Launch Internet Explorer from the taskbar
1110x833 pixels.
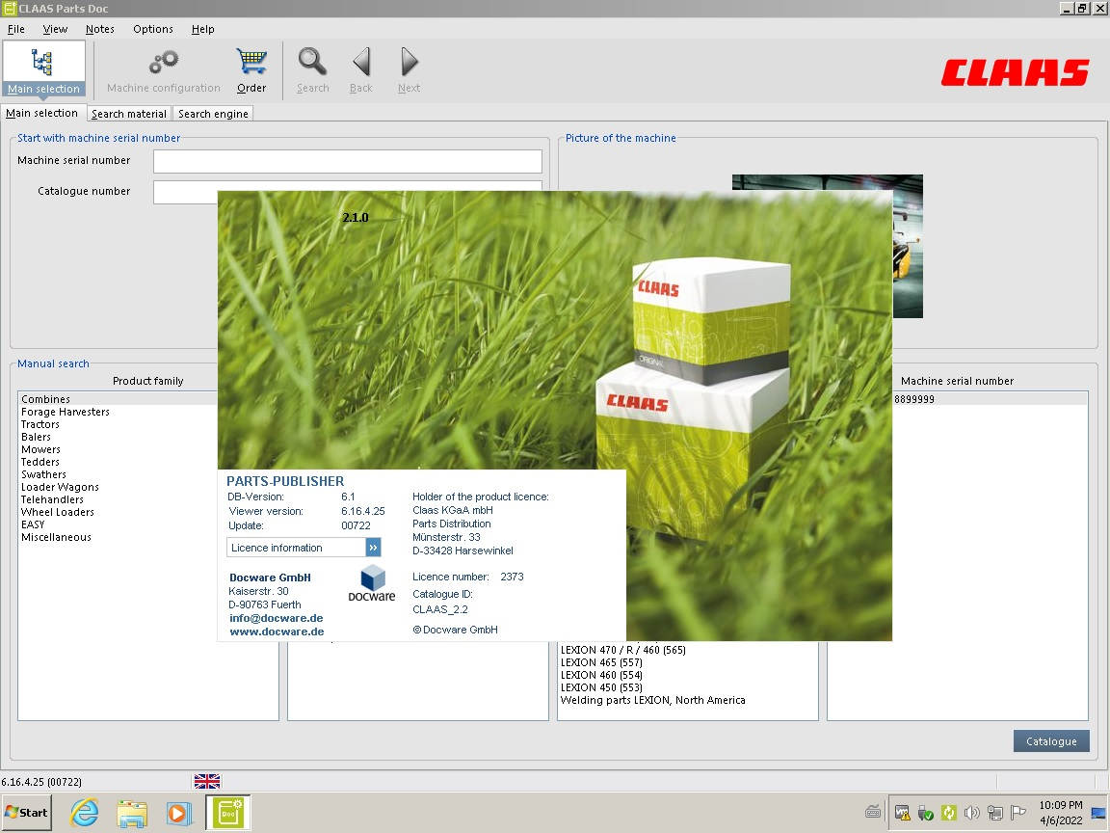point(83,813)
